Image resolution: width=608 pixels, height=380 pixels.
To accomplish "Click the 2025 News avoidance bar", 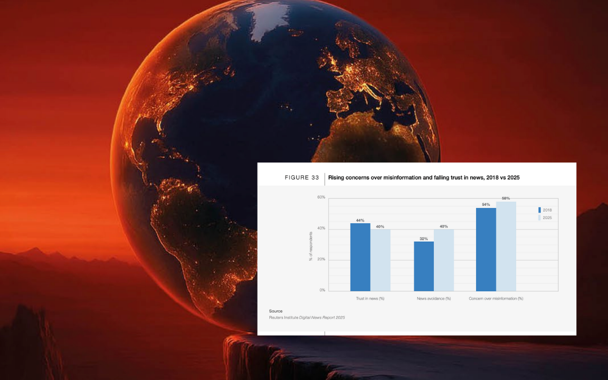I will [x=443, y=260].
